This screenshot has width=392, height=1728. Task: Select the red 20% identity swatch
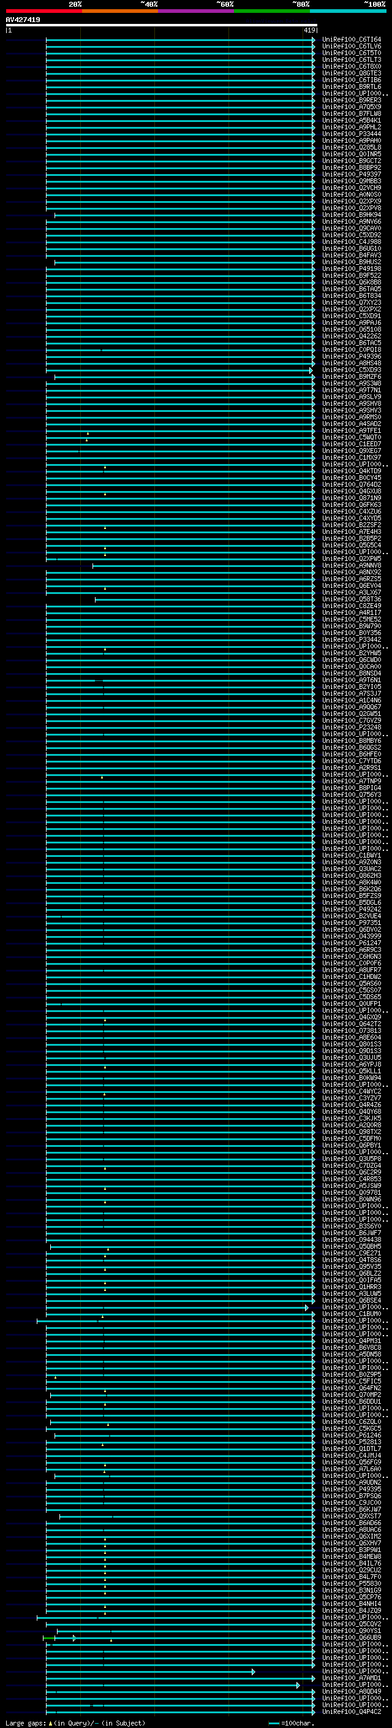[43, 11]
